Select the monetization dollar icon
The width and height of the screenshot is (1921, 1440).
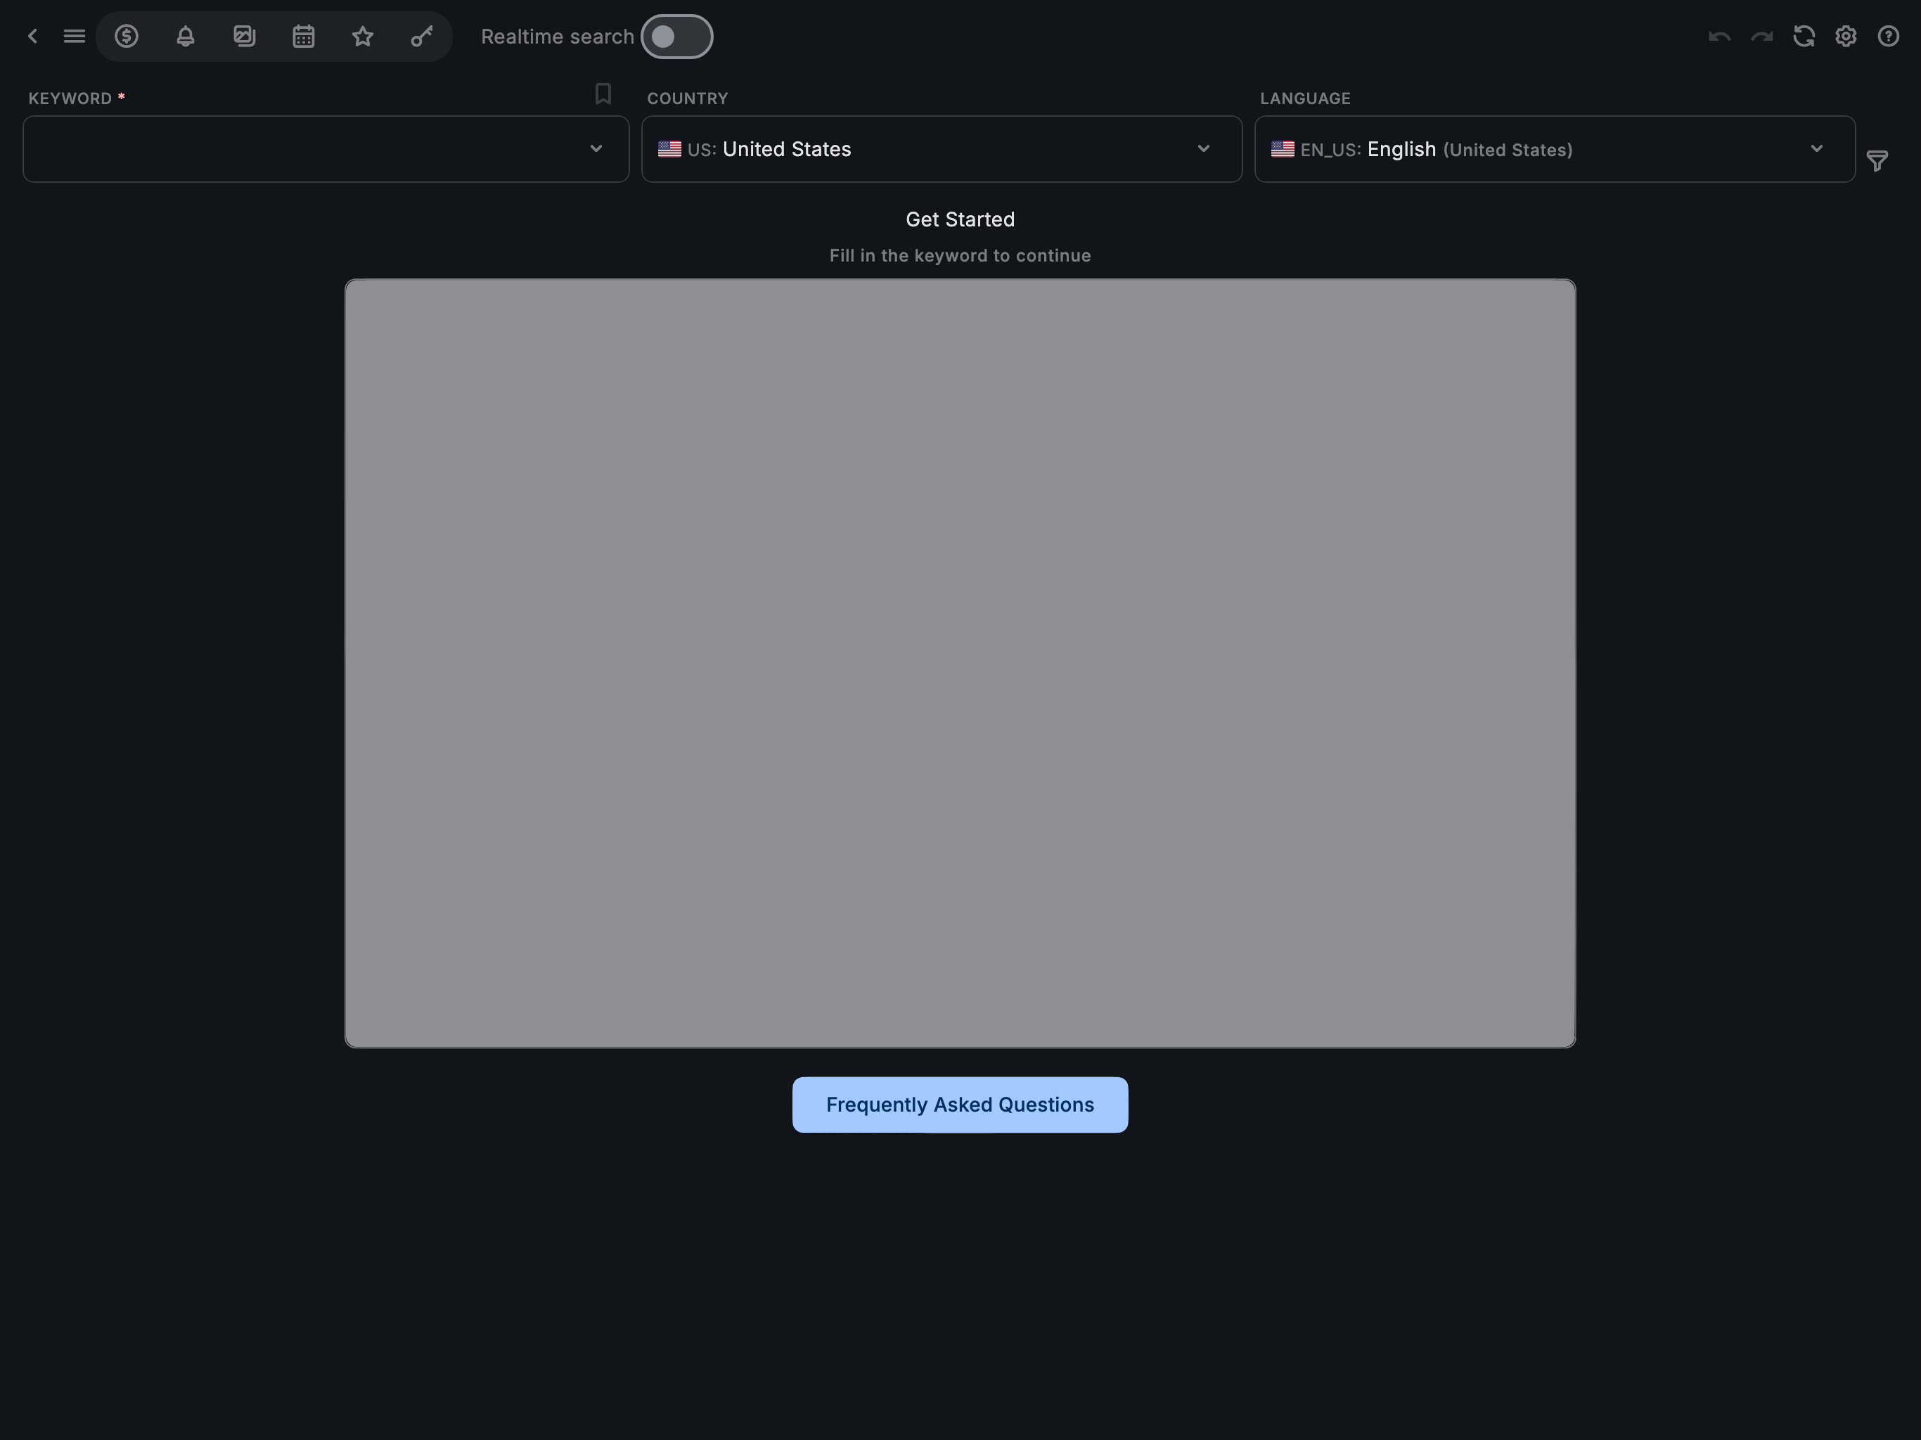[x=127, y=37]
